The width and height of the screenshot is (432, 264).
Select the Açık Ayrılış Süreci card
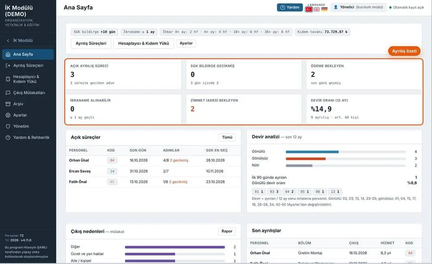click(123, 74)
